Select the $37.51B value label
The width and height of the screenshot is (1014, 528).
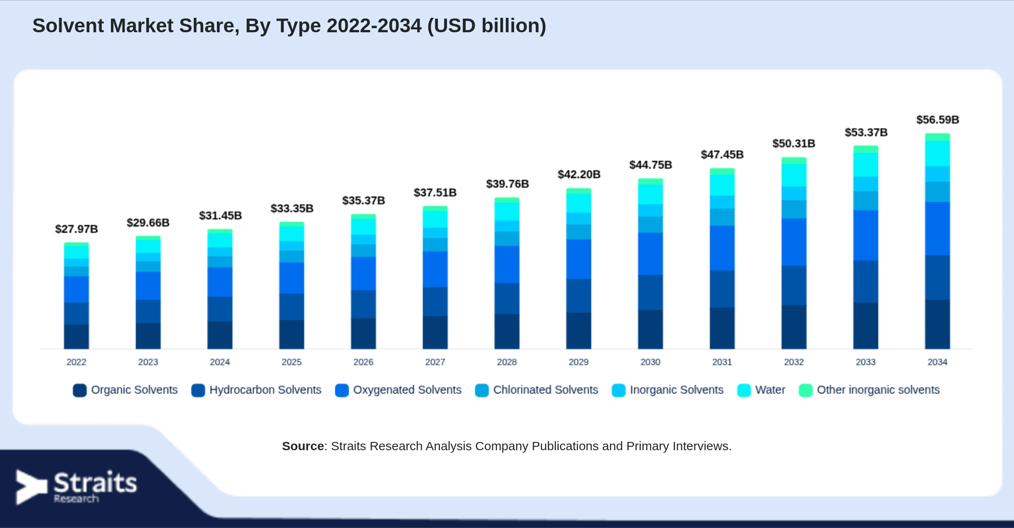click(x=435, y=193)
